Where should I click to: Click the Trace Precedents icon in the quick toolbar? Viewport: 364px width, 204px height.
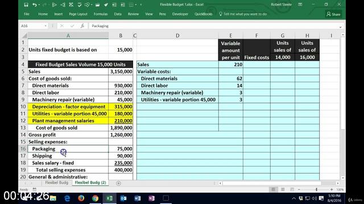coord(54,5)
